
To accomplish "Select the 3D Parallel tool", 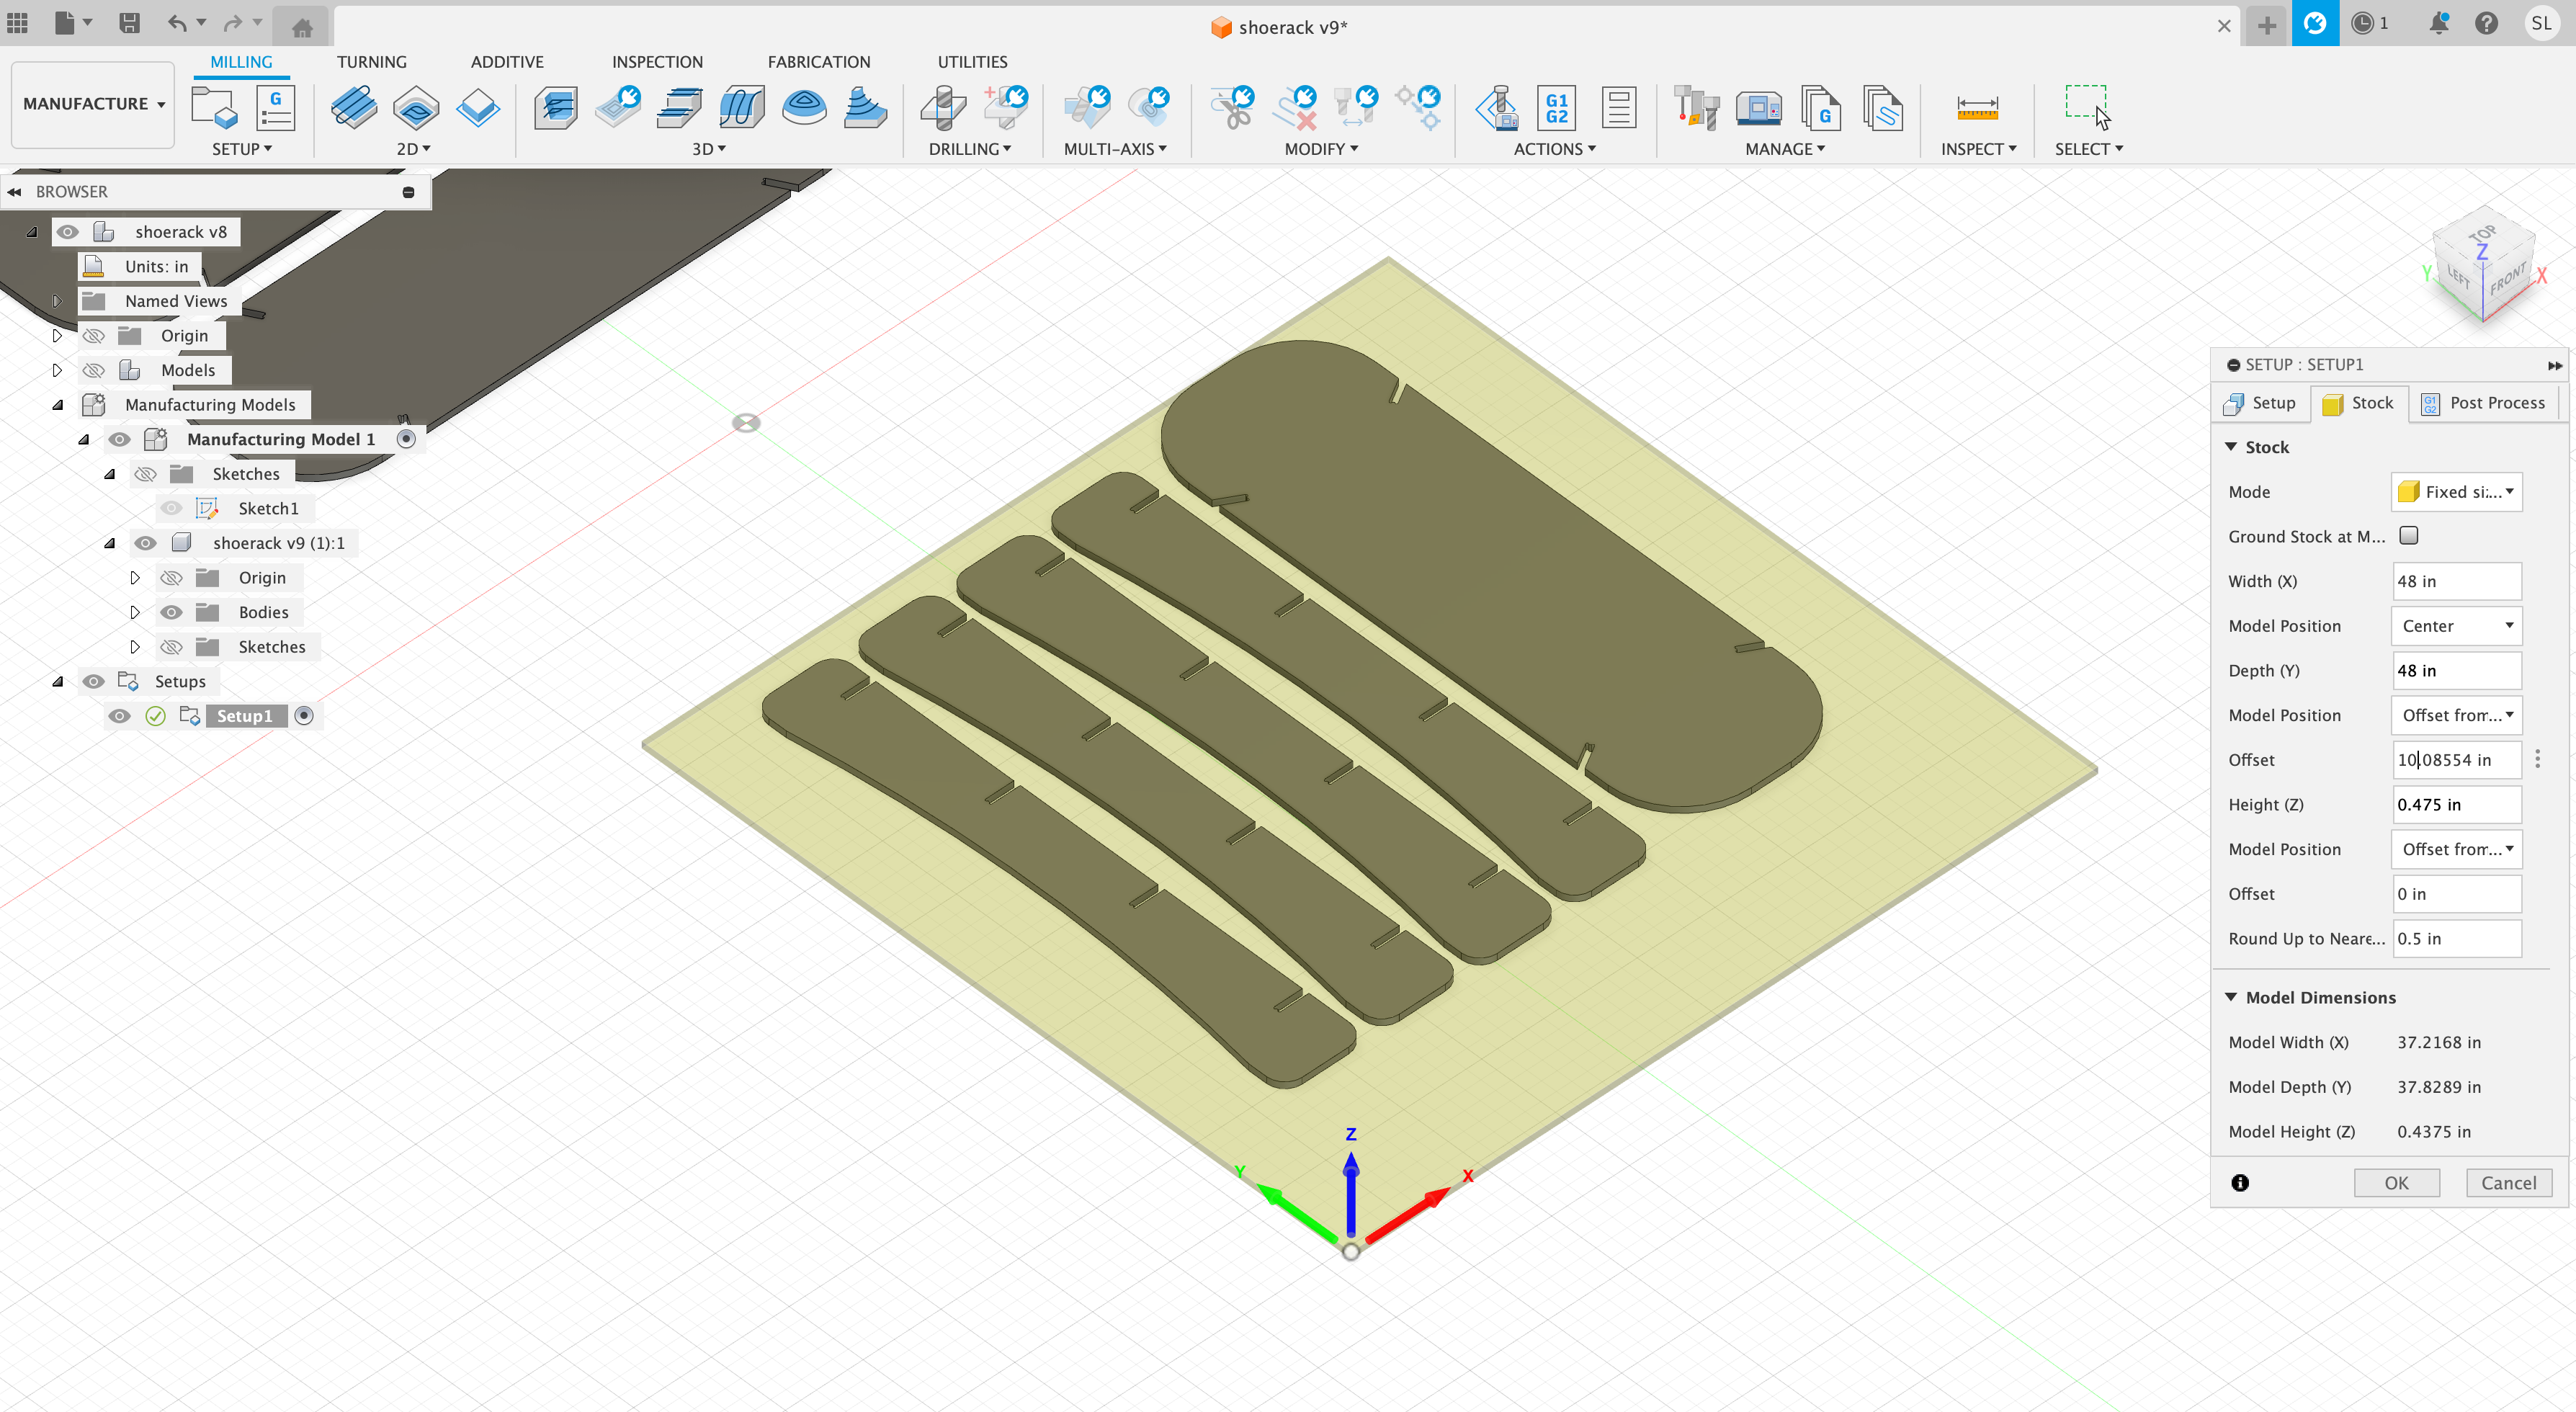I will point(680,107).
